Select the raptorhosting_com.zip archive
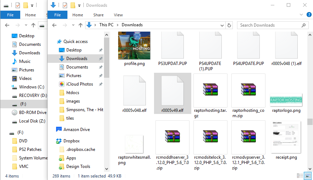Screen dimensions: 313x180 (248, 96)
